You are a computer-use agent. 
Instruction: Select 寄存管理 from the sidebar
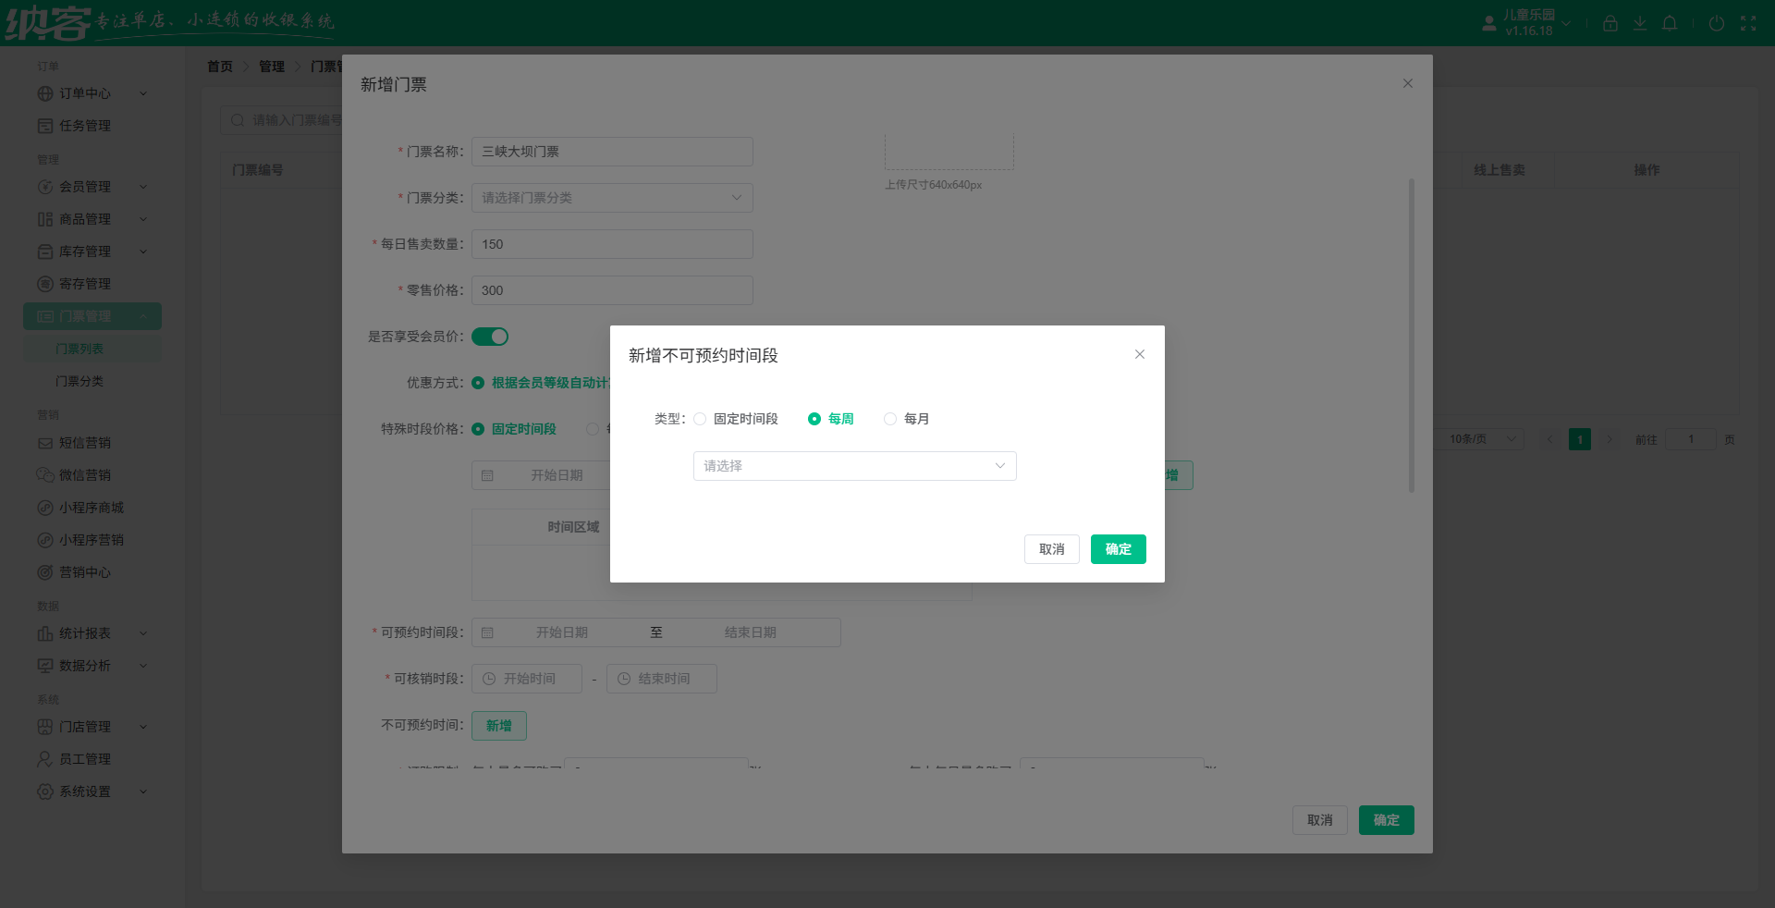pos(85,283)
